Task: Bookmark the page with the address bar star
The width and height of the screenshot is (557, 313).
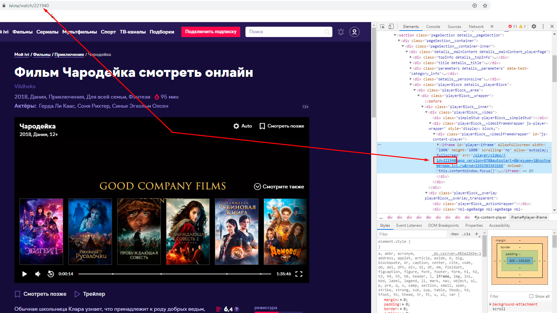Action: 485,6
